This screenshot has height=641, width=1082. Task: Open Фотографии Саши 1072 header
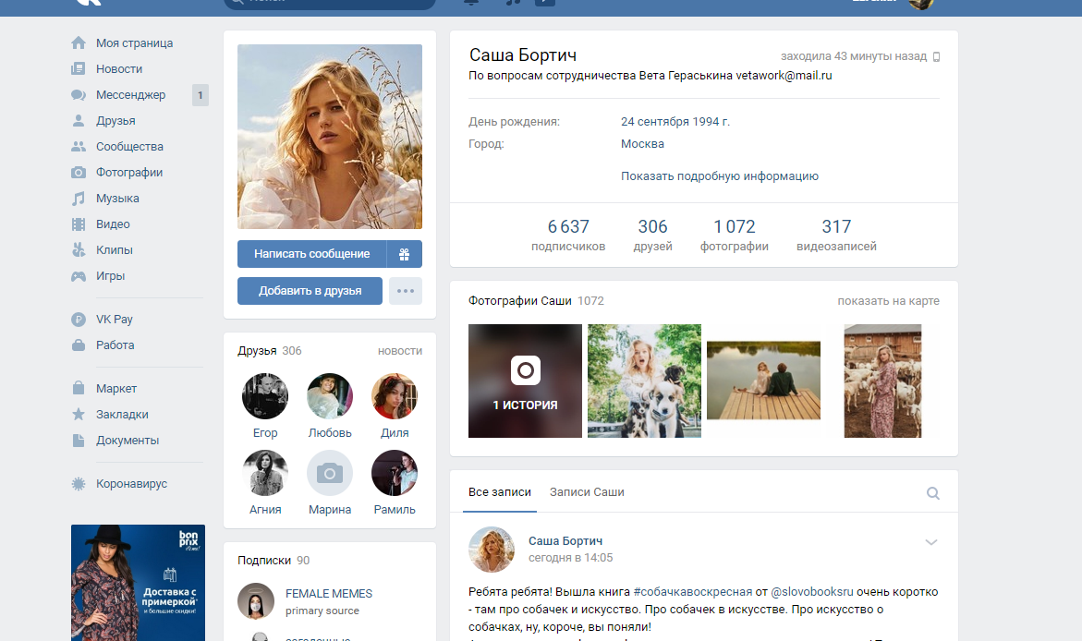(536, 301)
